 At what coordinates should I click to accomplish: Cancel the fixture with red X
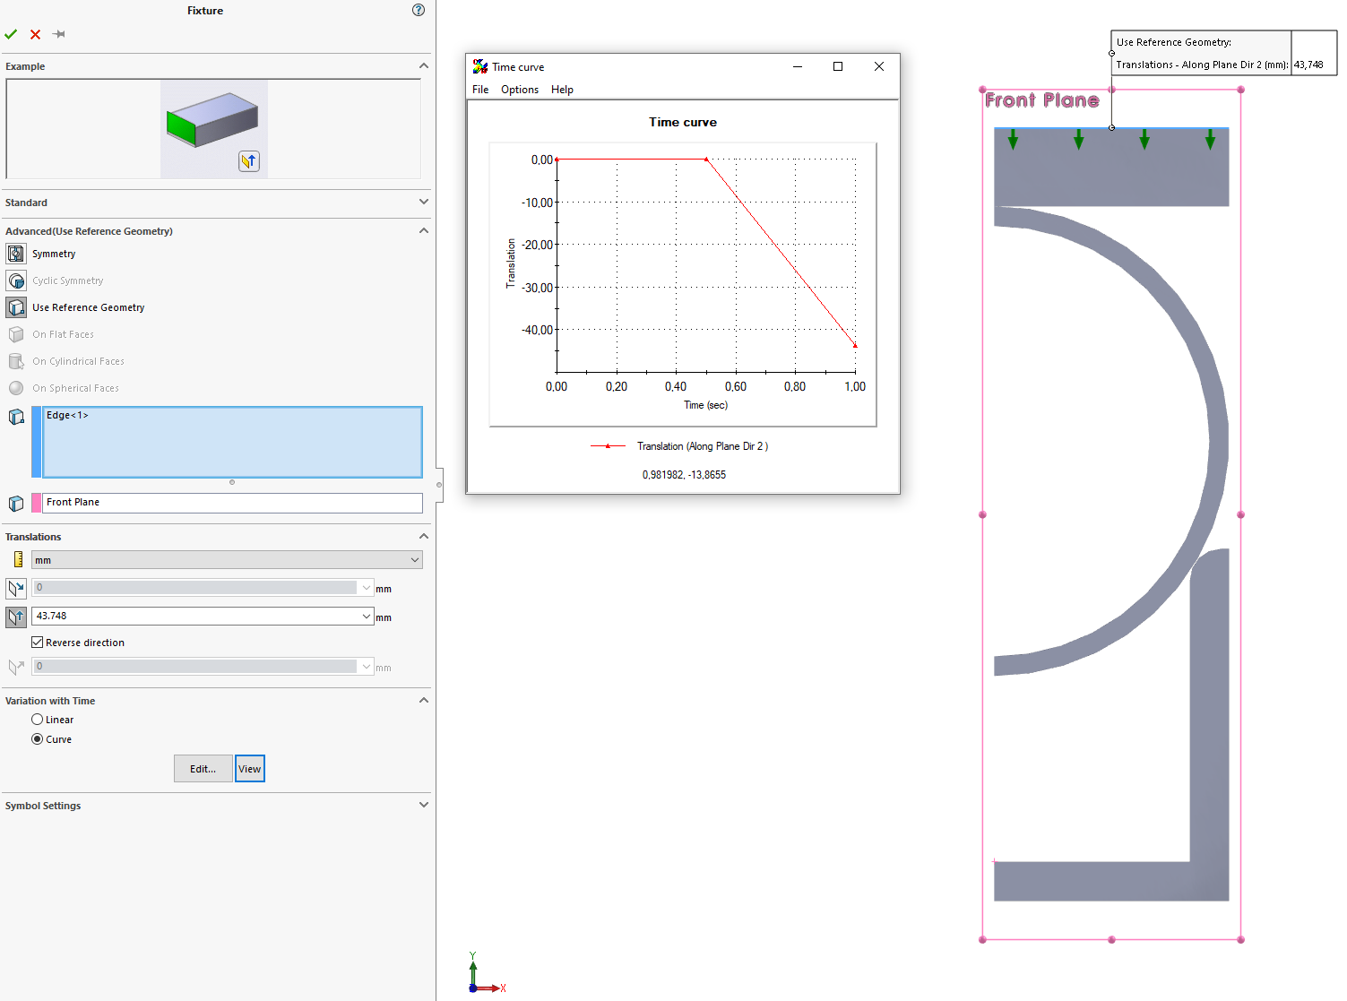[x=36, y=34]
